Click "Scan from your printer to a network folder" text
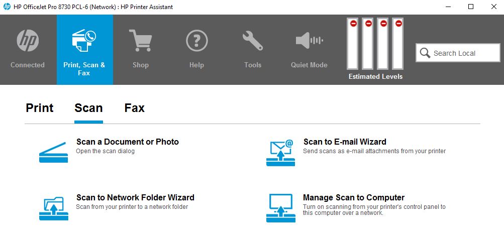Viewport: 504px width, 234px height. [132, 207]
